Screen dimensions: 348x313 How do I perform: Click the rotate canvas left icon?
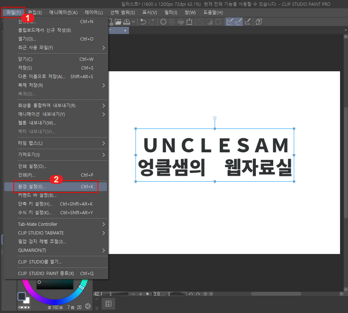[191, 294]
